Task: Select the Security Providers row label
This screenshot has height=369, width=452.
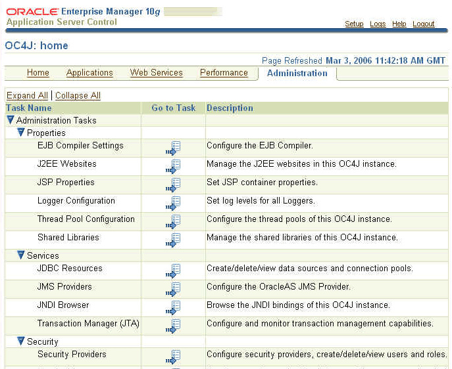Action: click(72, 355)
